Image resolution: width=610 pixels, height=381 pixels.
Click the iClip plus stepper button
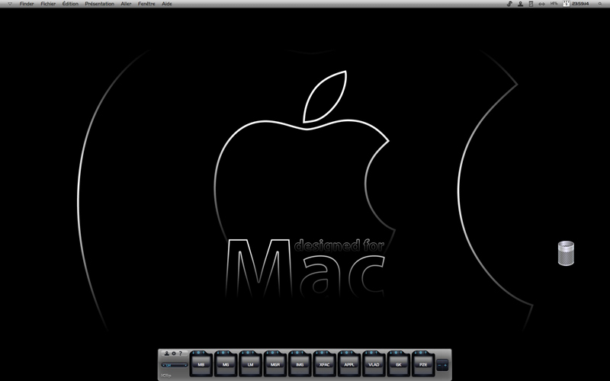click(445, 365)
